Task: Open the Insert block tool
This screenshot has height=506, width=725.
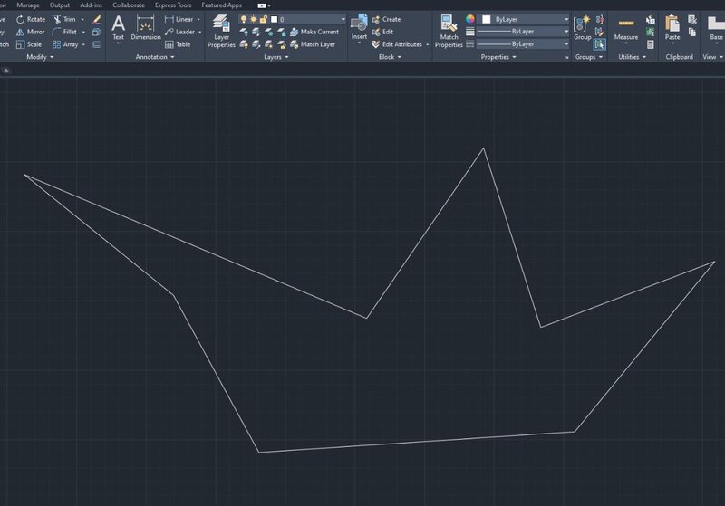Action: click(359, 28)
